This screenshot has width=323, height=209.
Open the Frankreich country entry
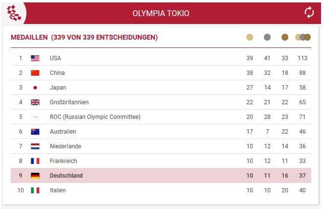64,161
